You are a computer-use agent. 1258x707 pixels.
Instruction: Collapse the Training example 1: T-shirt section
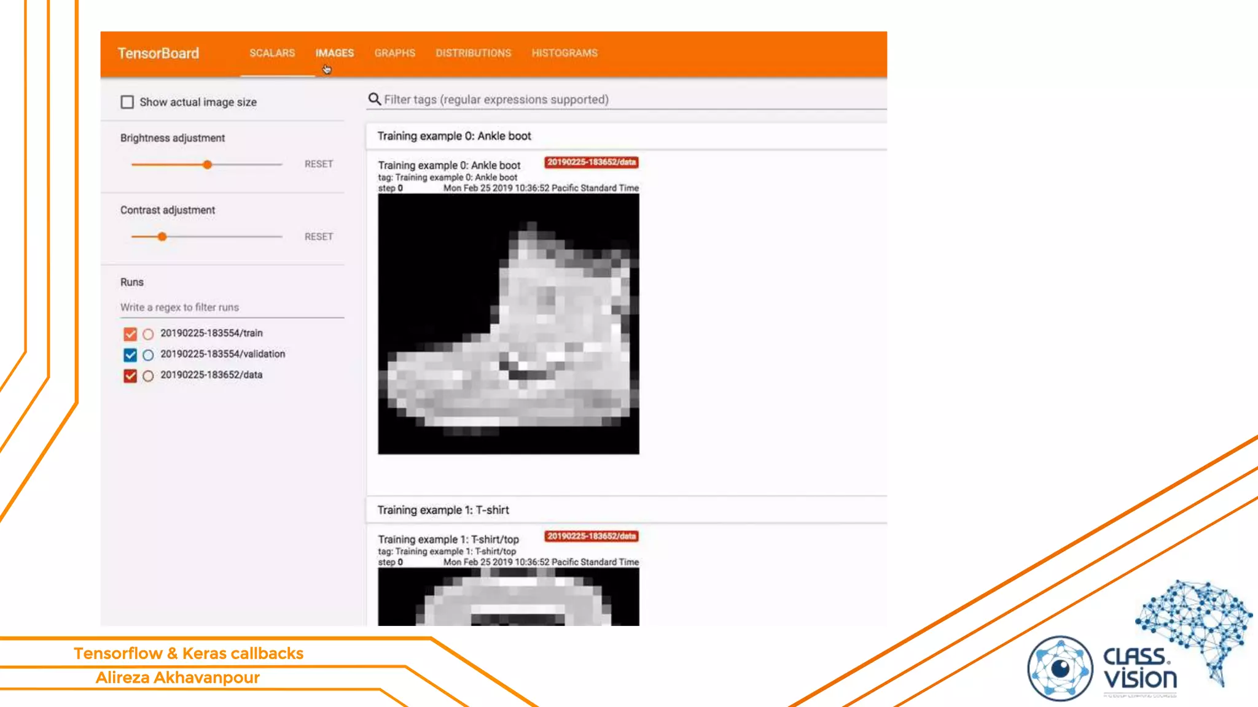pyautogui.click(x=443, y=510)
